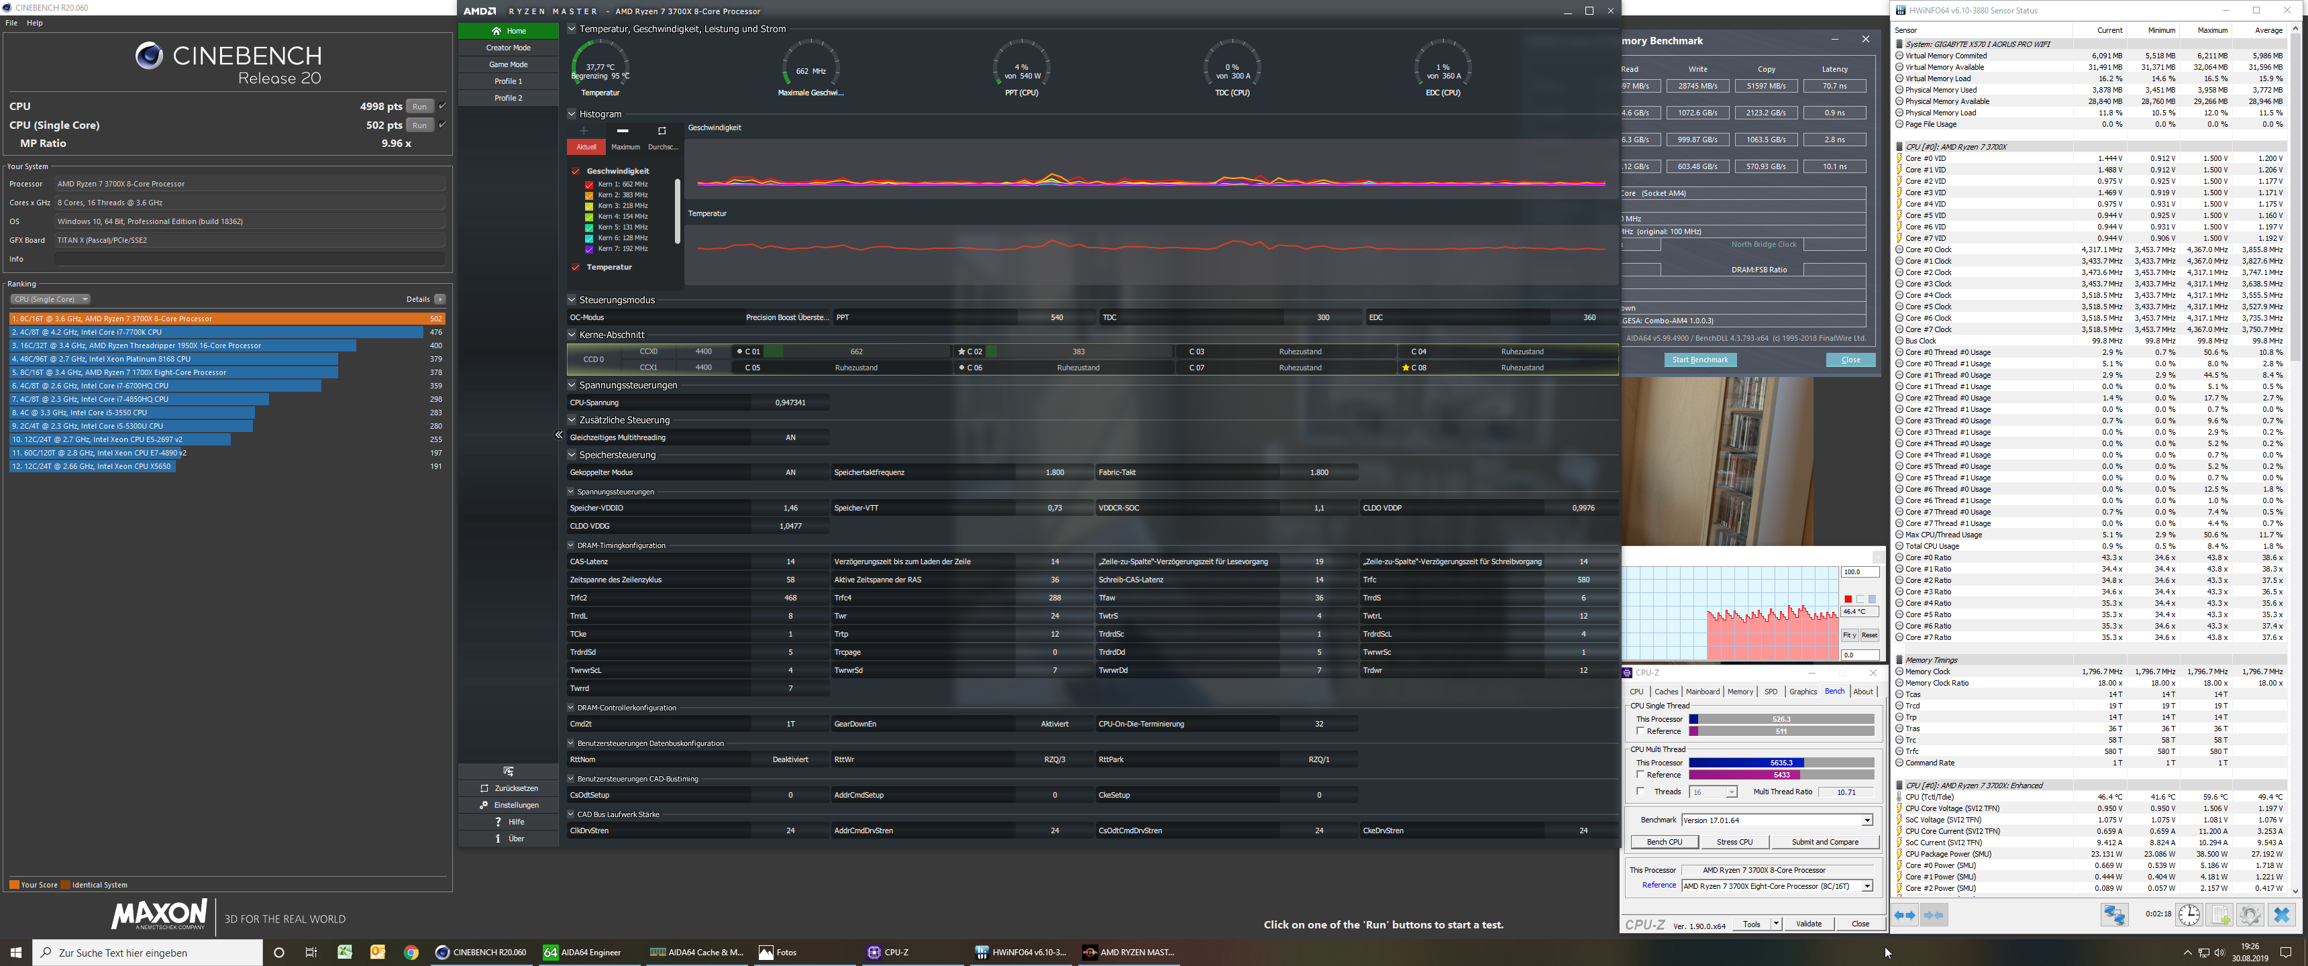Click HWiNFO expand columns arrows icon

(1905, 915)
